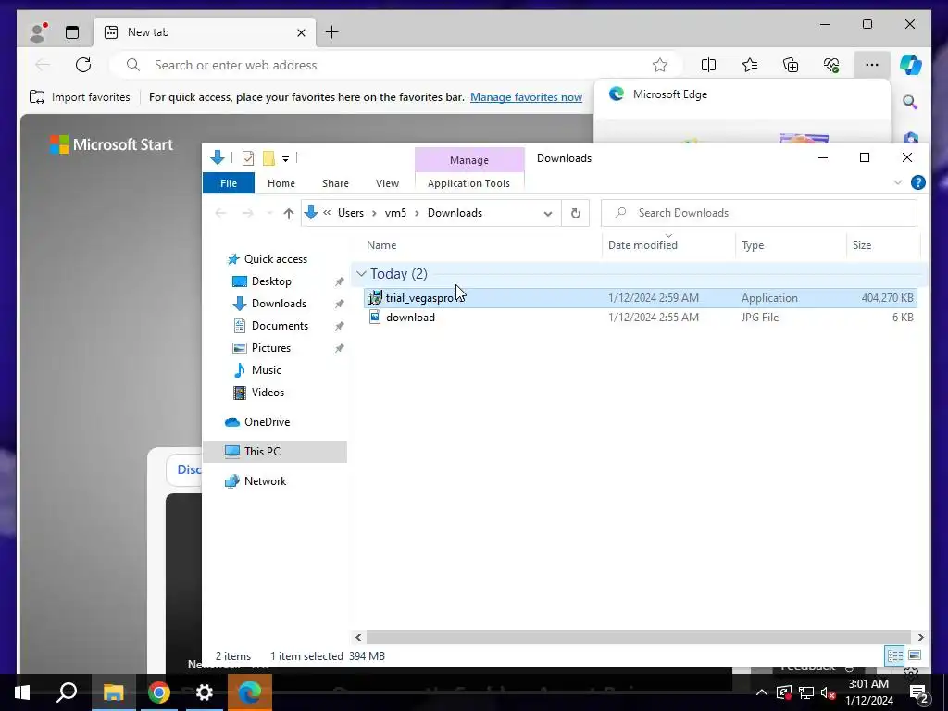
Task: Open Edge browser essentials heart icon
Action: coord(831,65)
